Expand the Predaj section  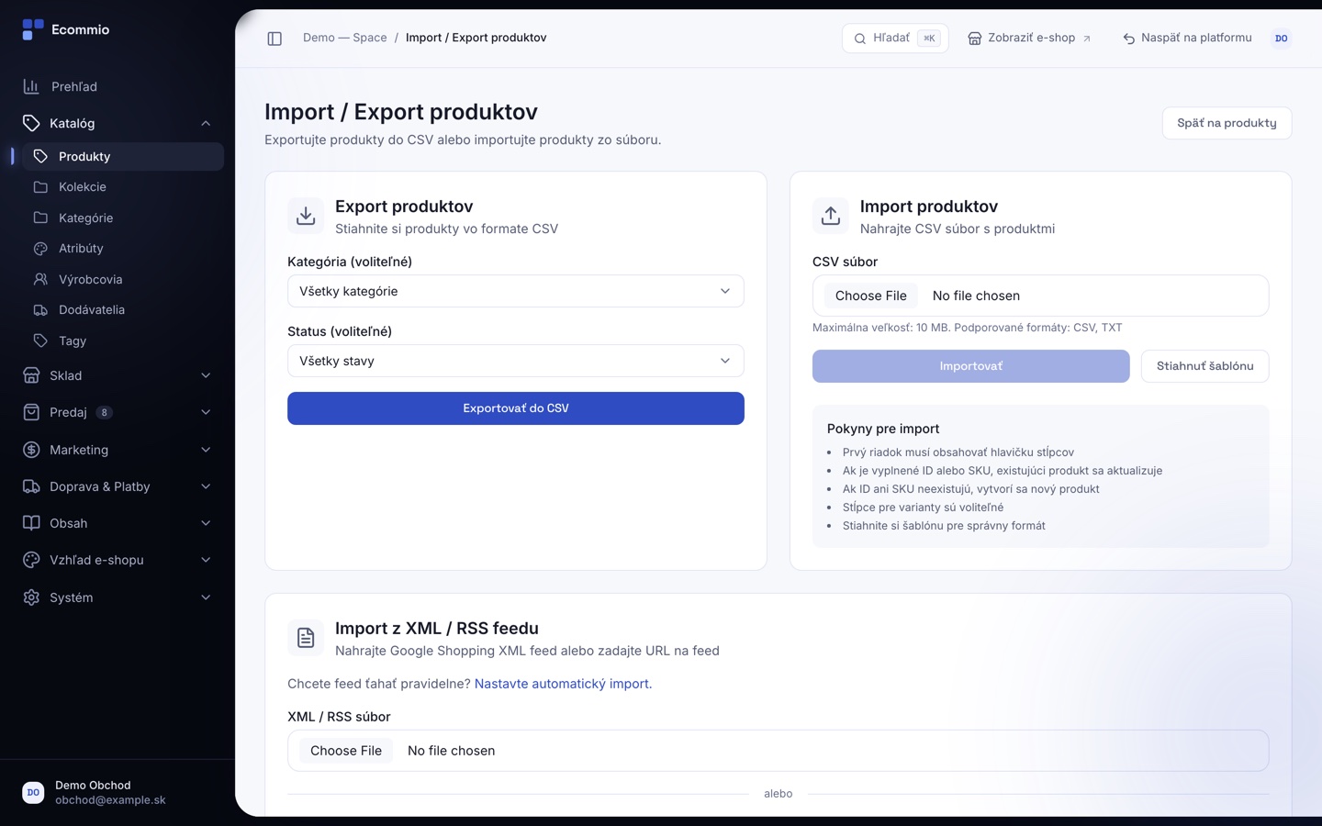click(118, 412)
